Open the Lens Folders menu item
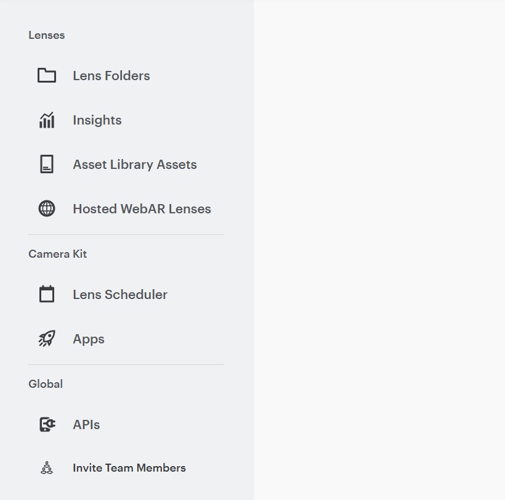 pos(111,76)
